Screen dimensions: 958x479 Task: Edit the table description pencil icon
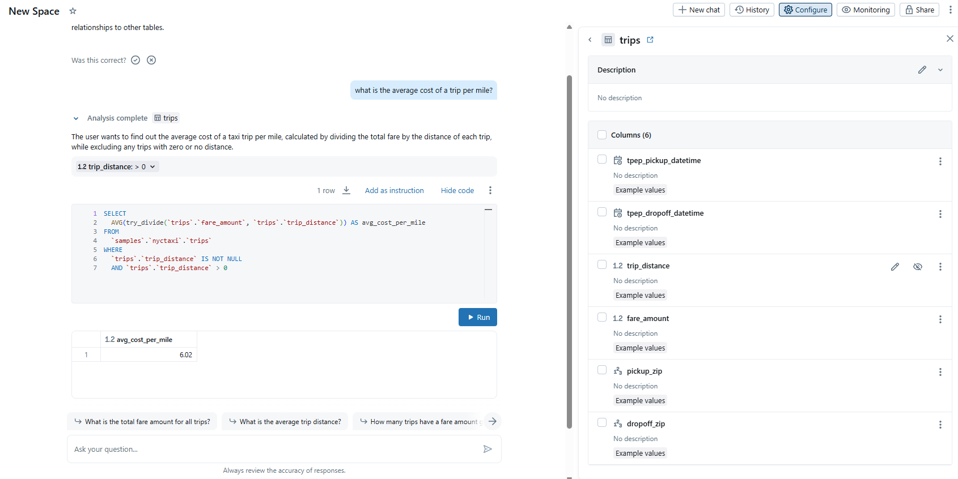click(922, 70)
